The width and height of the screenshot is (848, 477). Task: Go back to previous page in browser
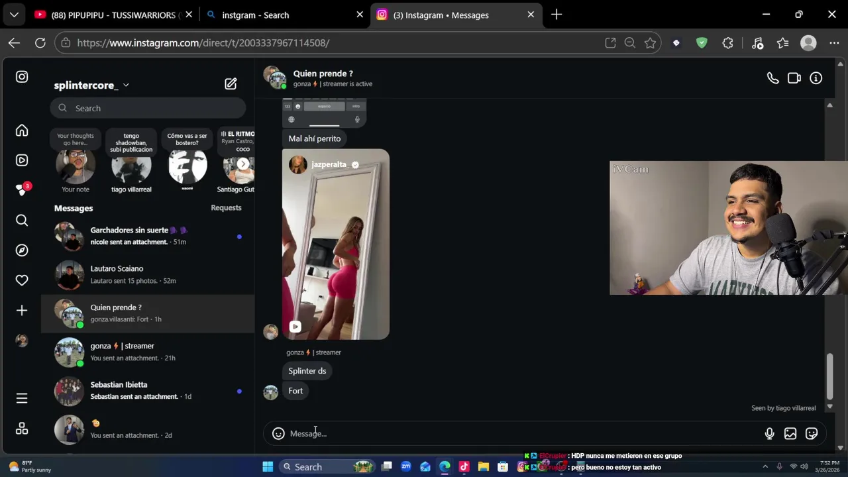[14, 43]
